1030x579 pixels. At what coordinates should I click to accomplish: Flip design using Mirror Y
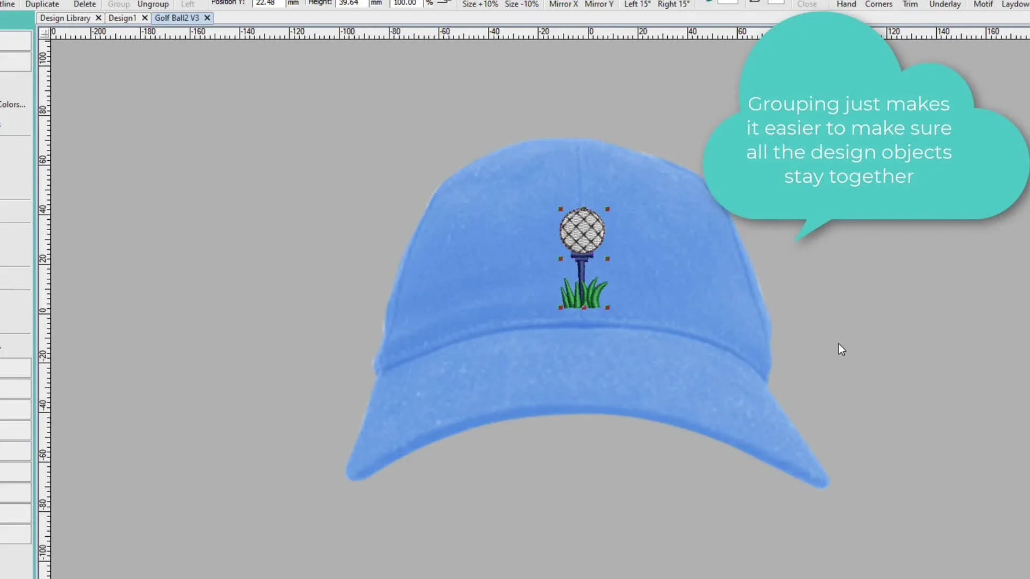(x=599, y=4)
